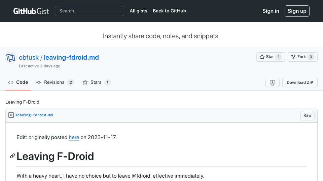323x181 pixels.
Task: Click the 'Leaving F-Droid' gist description text
Action: (22, 102)
